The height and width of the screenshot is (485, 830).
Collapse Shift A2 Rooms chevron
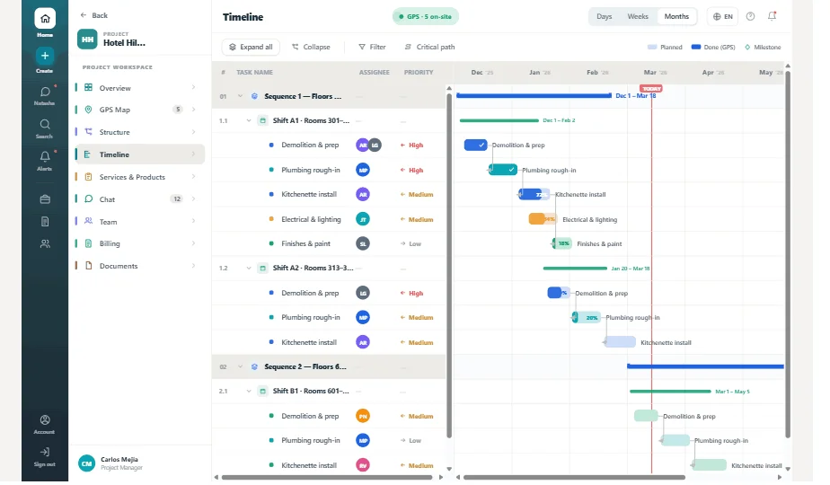248,268
